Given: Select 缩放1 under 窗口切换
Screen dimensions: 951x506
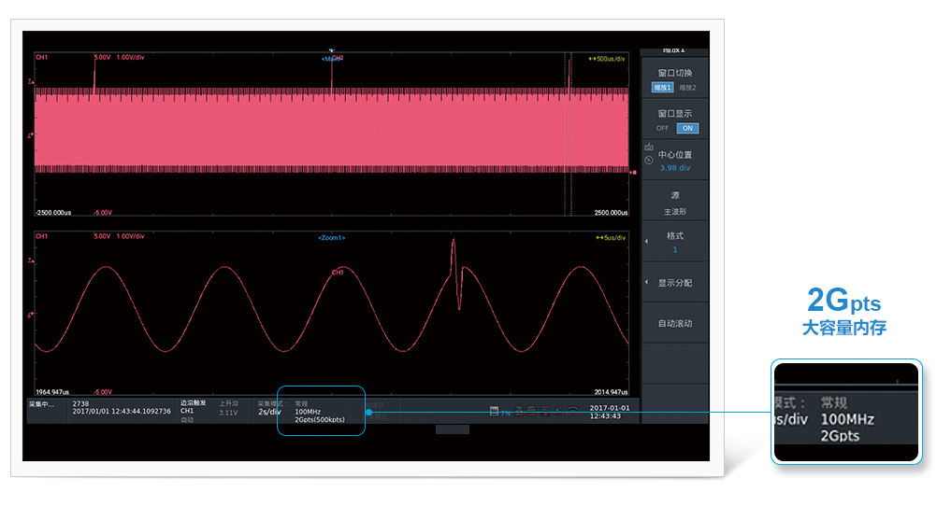Looking at the screenshot, I should [662, 88].
